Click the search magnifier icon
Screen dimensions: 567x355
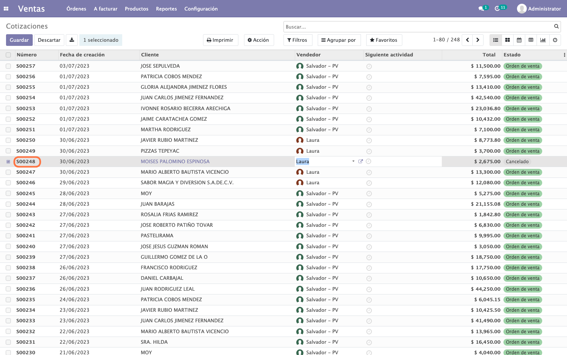pyautogui.click(x=556, y=26)
